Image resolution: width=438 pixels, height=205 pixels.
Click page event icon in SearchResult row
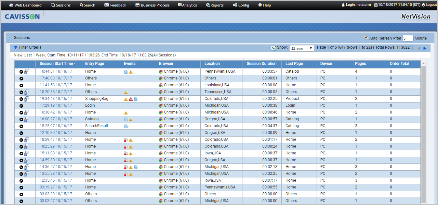point(126,126)
